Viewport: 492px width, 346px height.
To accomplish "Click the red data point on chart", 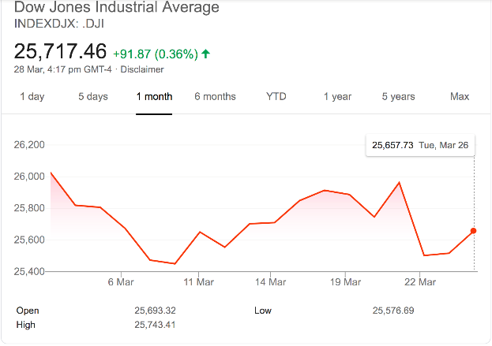I will [x=474, y=231].
